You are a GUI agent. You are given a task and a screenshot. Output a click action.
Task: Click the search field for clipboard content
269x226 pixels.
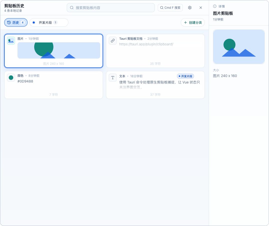pyautogui.click(x=111, y=8)
